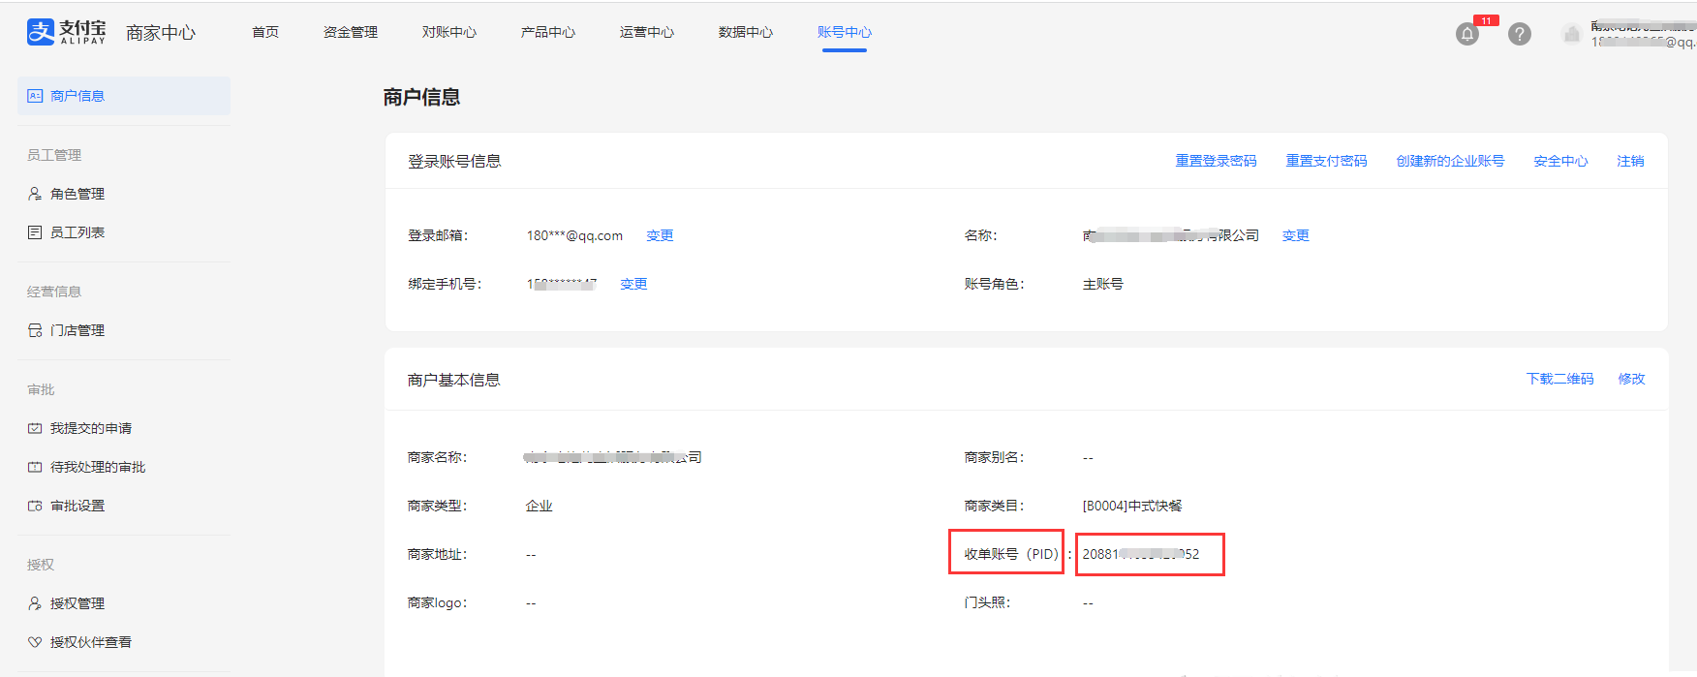Click 下载二维码 link
The height and width of the screenshot is (677, 1697).
[x=1559, y=379]
